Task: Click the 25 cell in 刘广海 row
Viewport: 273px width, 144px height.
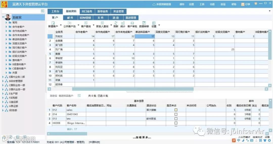Action: point(225,49)
